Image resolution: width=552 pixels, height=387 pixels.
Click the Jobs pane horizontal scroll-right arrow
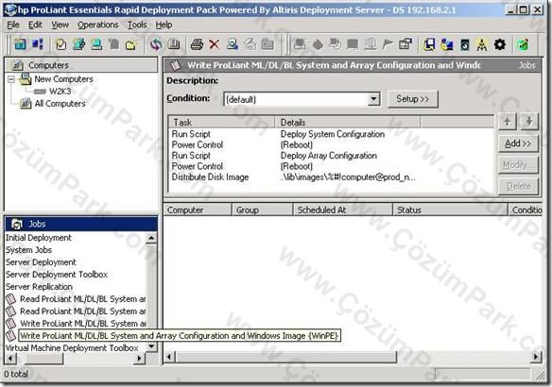point(140,359)
